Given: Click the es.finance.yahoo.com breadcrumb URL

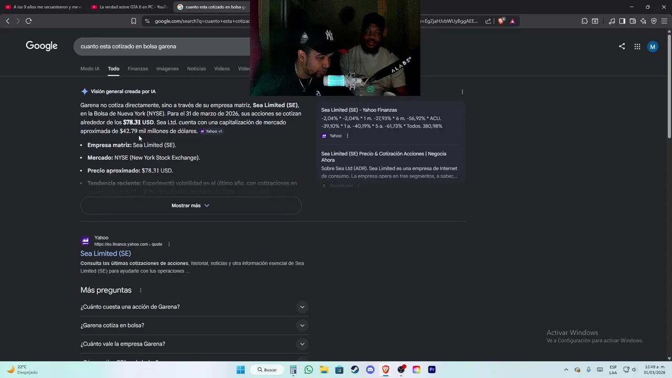Looking at the screenshot, I should point(128,244).
